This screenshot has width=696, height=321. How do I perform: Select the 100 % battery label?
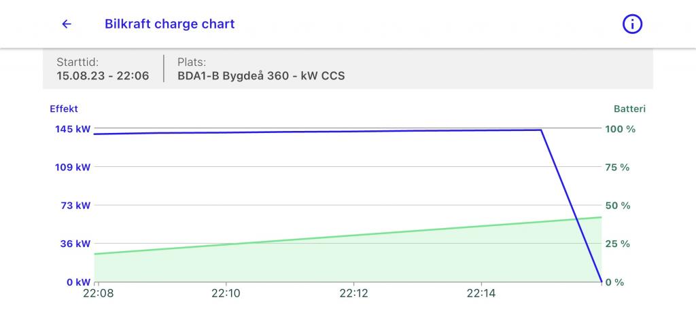[x=620, y=129]
